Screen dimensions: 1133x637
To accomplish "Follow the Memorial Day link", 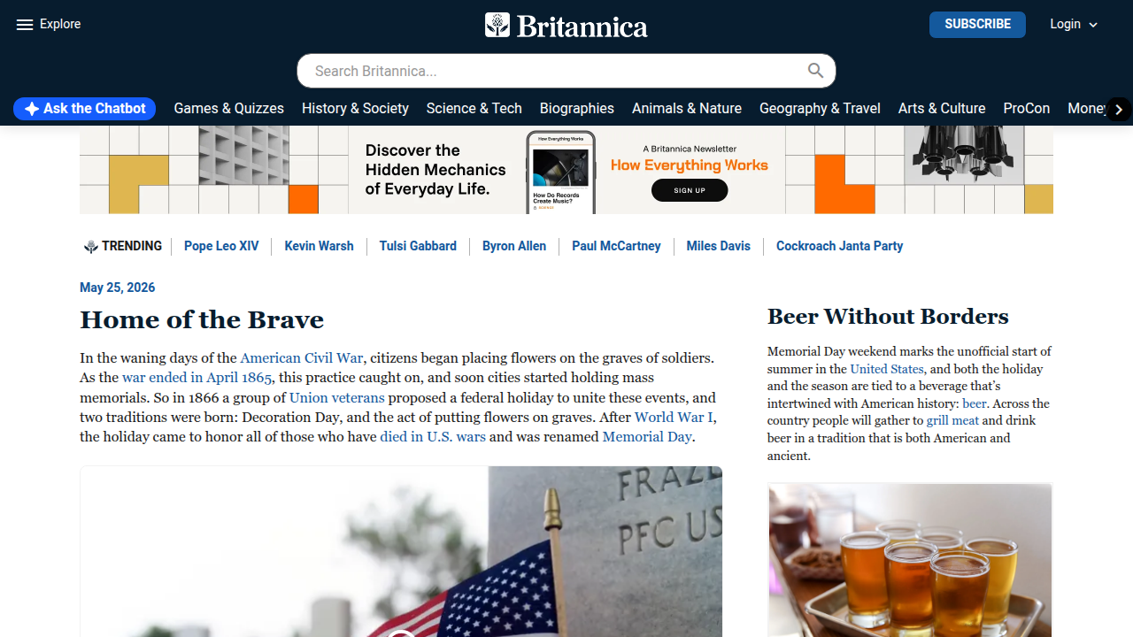I will click(647, 436).
